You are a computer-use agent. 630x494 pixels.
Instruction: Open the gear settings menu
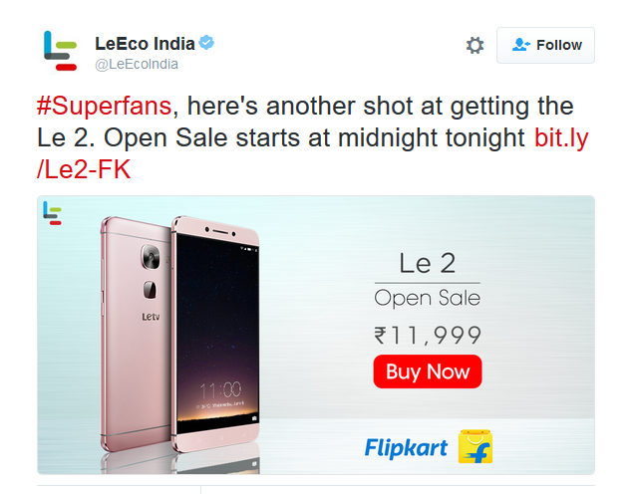[x=474, y=45]
